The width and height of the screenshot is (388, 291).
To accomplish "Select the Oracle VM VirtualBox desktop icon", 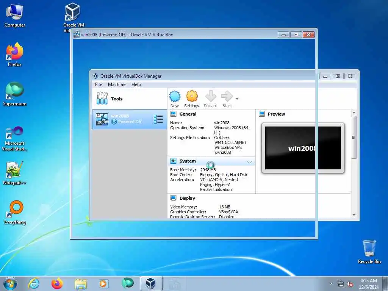I will click(x=74, y=17).
